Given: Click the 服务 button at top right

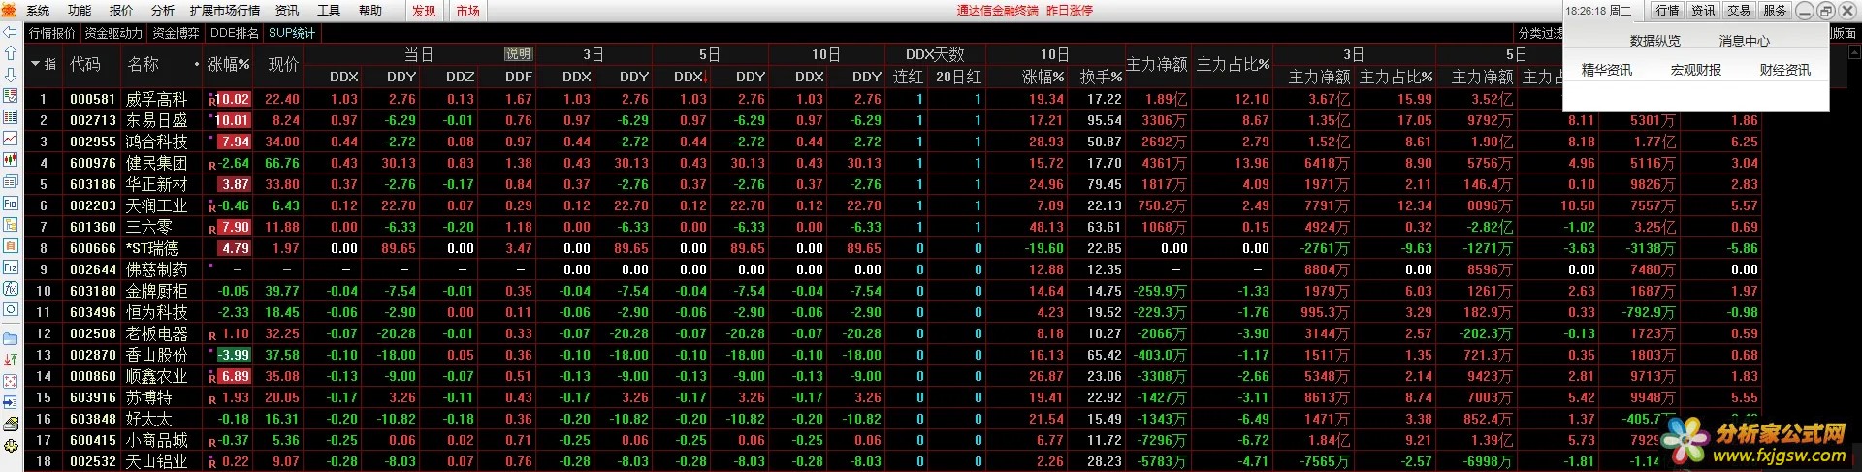Looking at the screenshot, I should coord(1775,10).
